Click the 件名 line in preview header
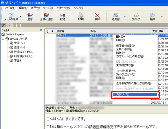Screen dimensions: 168x129 (x=72, y=111)
